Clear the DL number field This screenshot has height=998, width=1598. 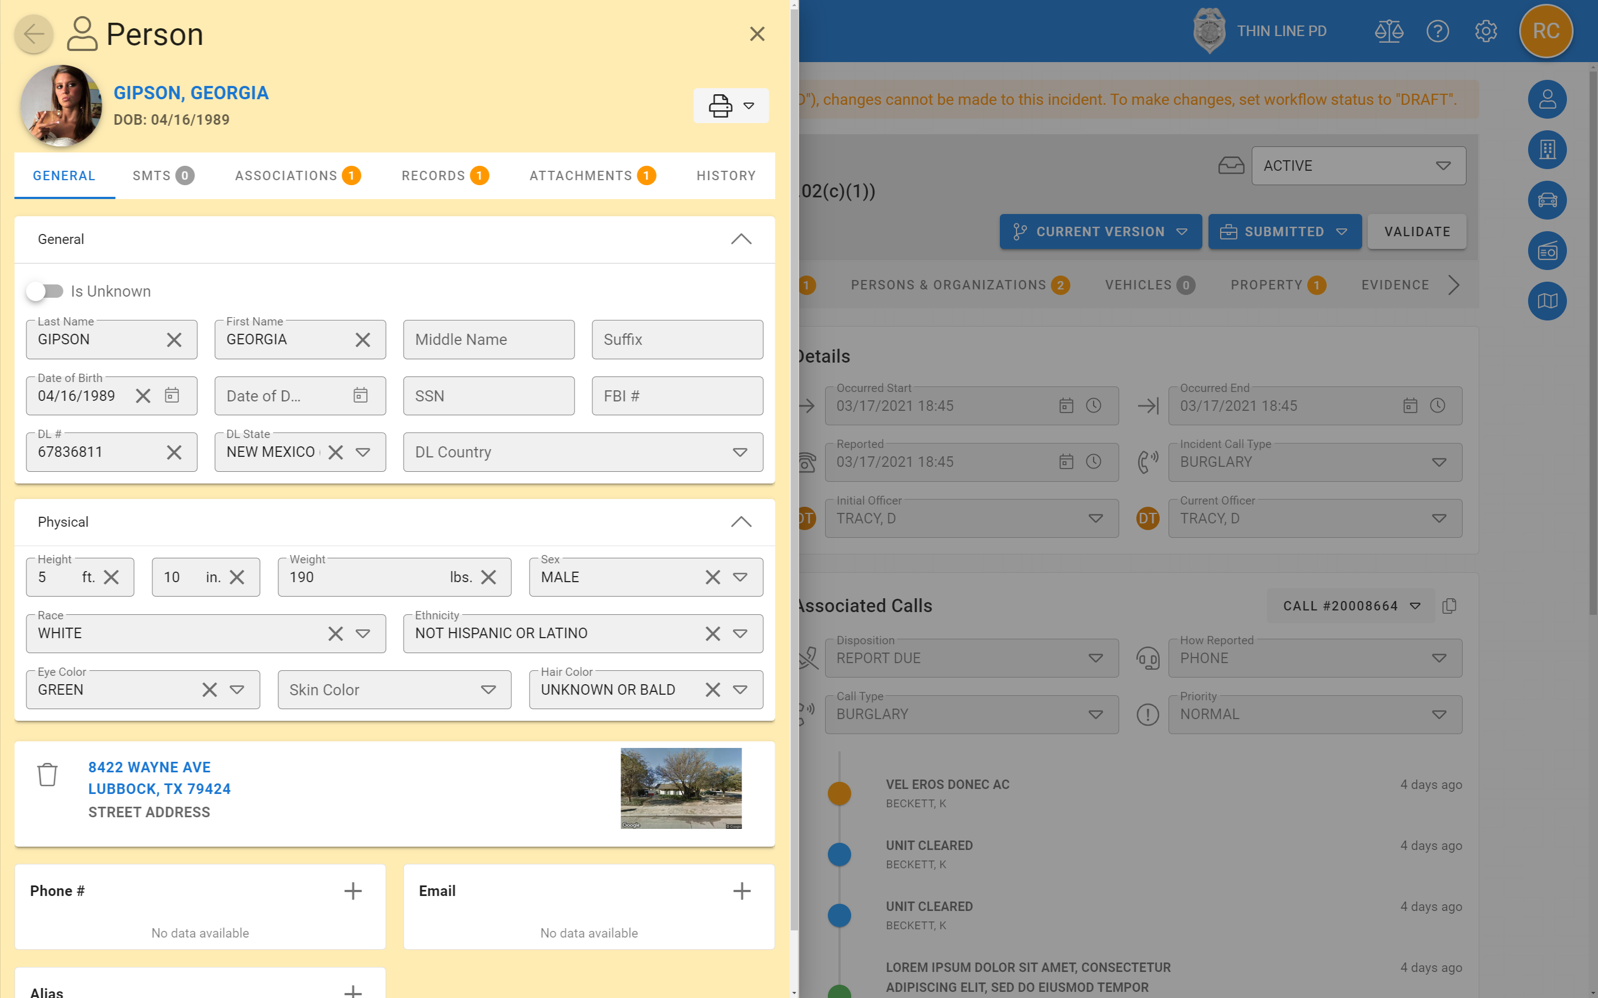point(174,452)
